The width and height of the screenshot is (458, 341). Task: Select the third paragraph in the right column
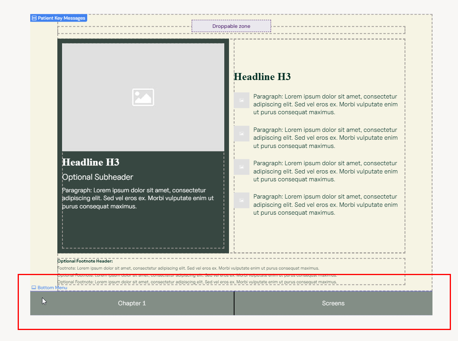coord(325,171)
